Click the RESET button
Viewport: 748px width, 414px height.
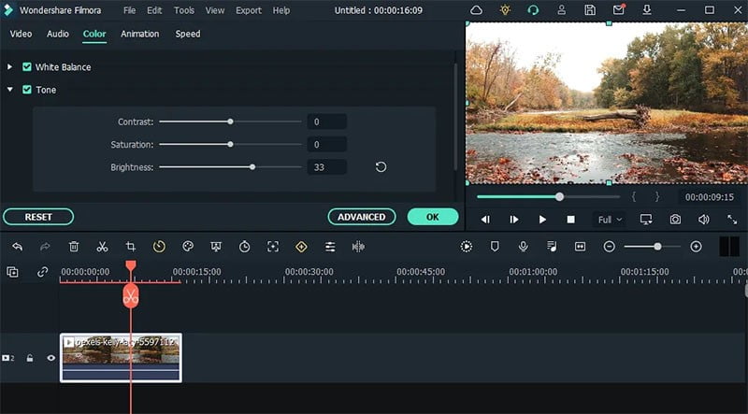[x=38, y=217]
